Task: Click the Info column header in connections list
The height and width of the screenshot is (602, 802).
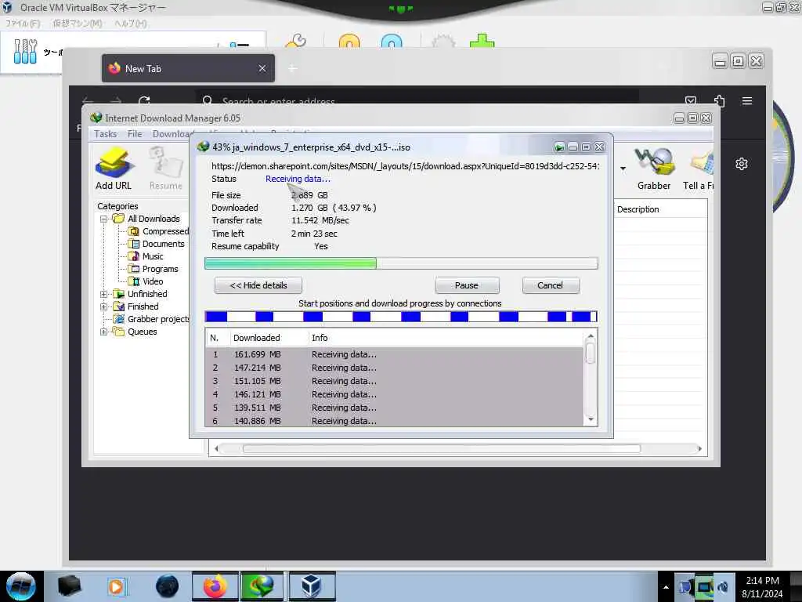Action: (320, 338)
